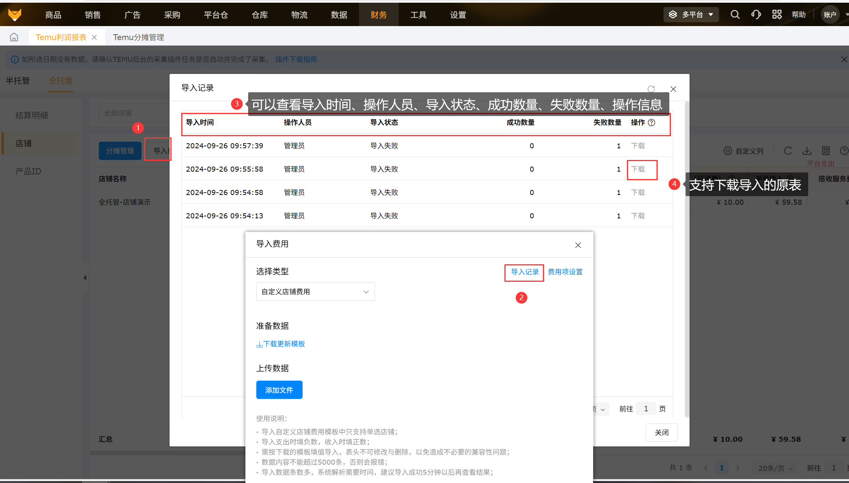Click the home icon tab
Viewport: 849px width, 483px height.
(x=14, y=37)
